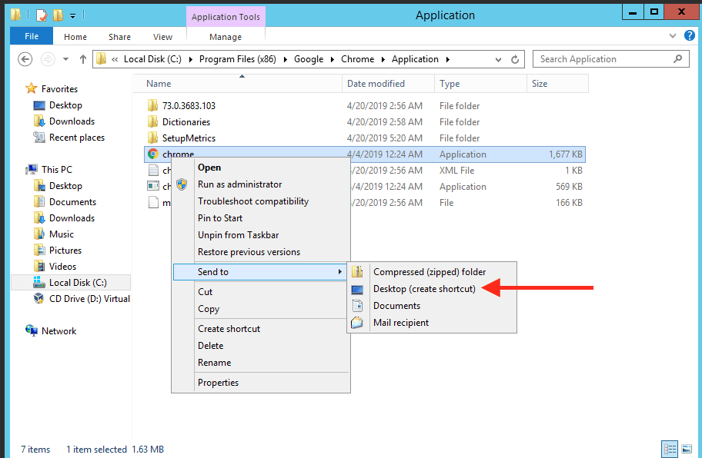
Task: Switch to details view in status bar
Action: (669, 449)
